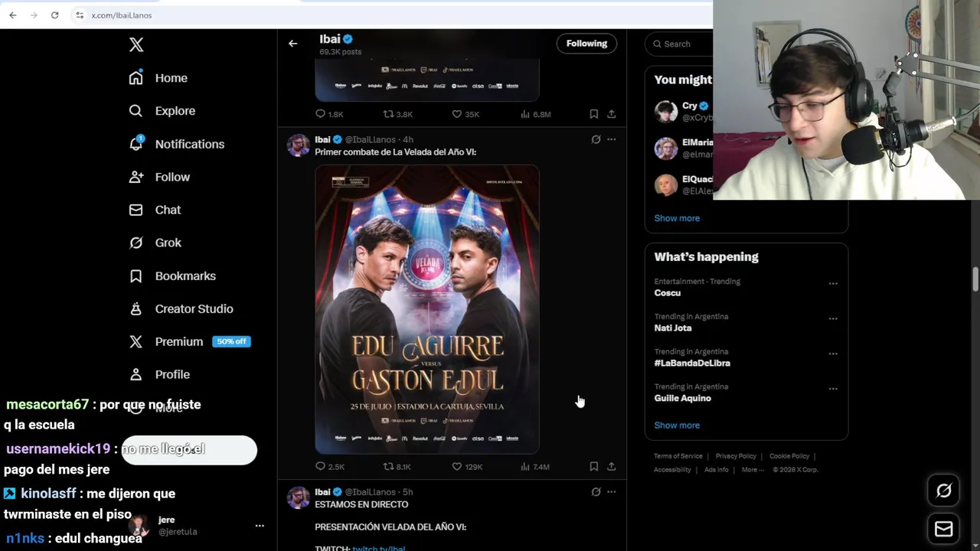Open the Home page

click(x=159, y=78)
